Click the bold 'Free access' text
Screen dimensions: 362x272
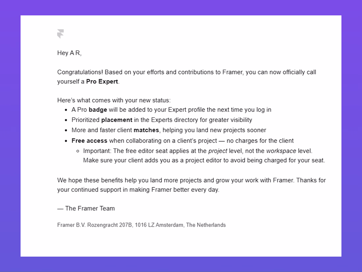coord(89,141)
